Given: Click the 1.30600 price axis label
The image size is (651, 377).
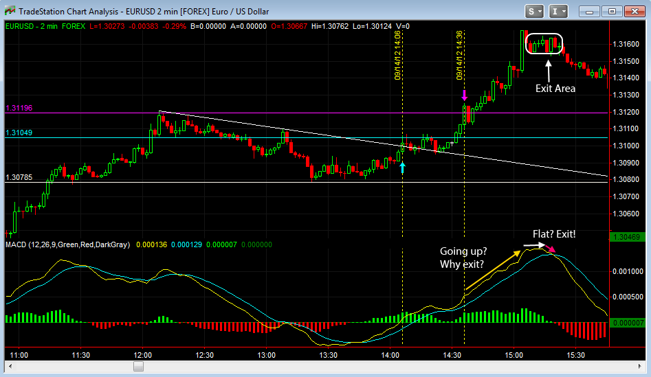Looking at the screenshot, I should pos(626,214).
